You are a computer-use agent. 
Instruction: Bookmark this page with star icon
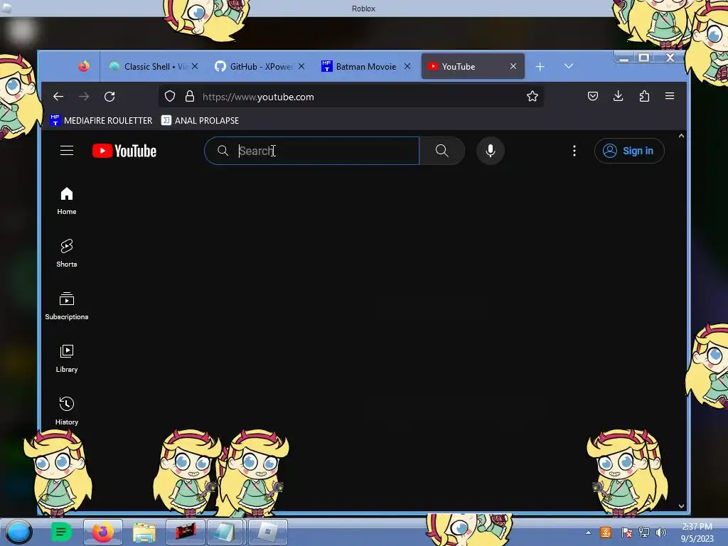coord(532,96)
